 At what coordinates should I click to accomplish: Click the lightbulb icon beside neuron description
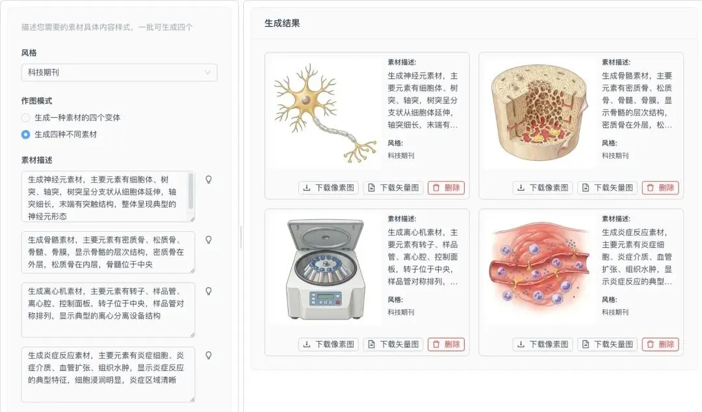coord(209,180)
